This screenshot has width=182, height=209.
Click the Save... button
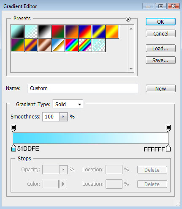[160, 60]
